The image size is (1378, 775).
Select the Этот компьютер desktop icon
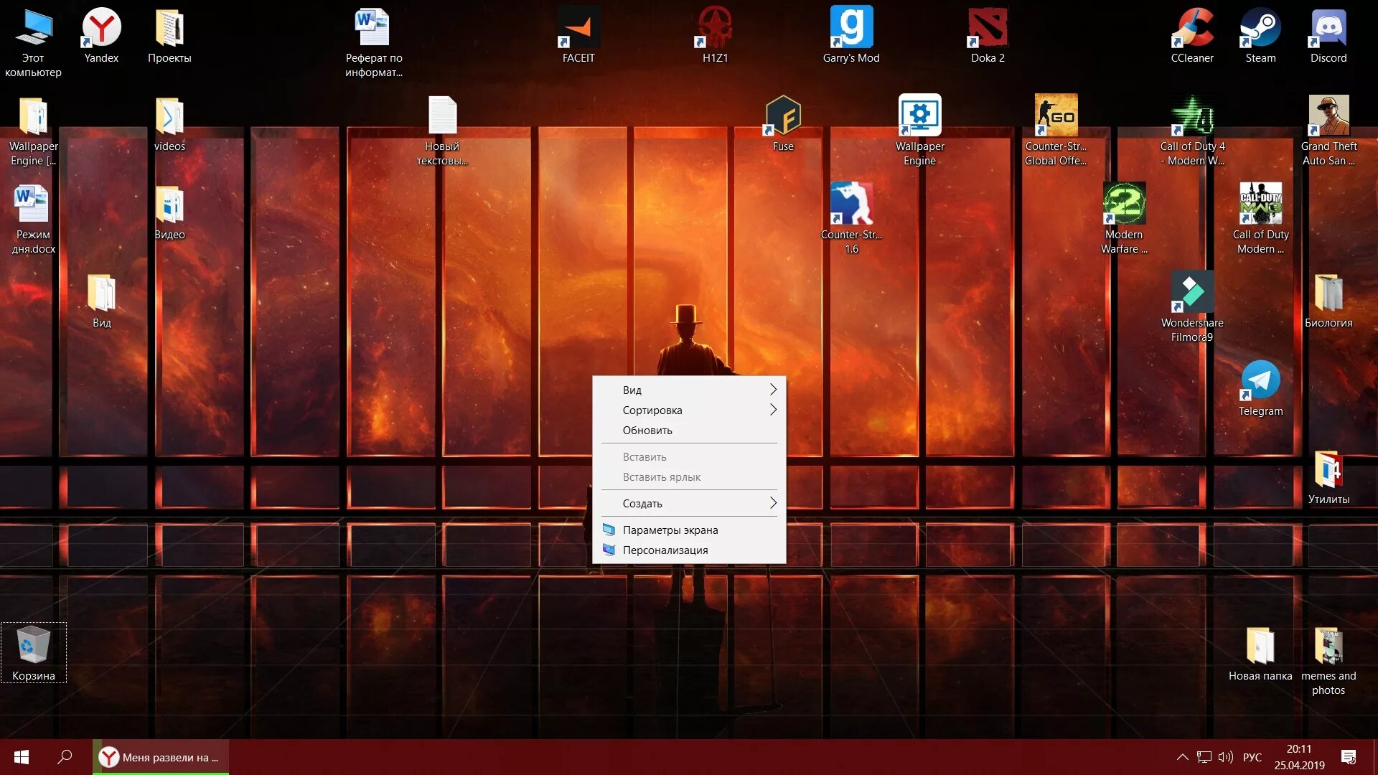[33, 42]
